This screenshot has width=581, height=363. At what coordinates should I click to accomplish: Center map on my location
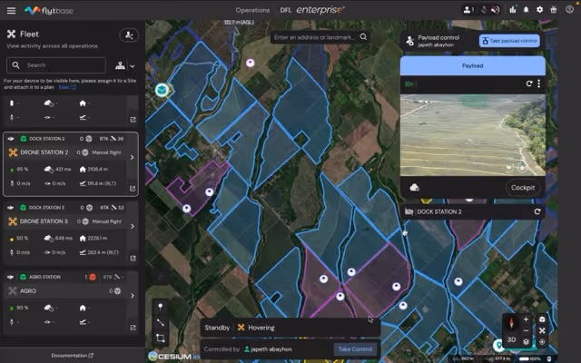pos(542,342)
